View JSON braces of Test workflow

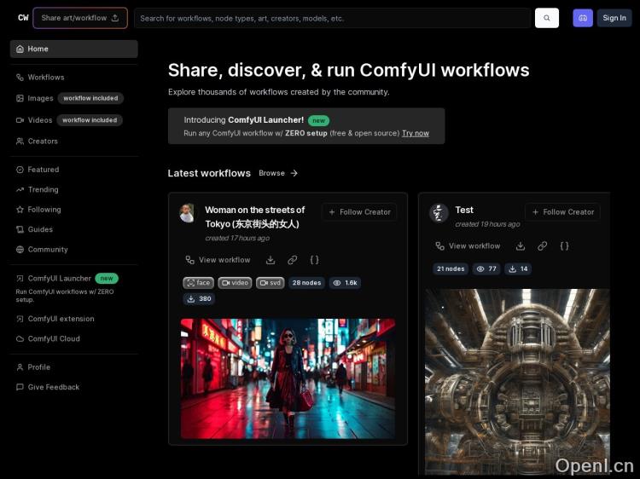564,246
